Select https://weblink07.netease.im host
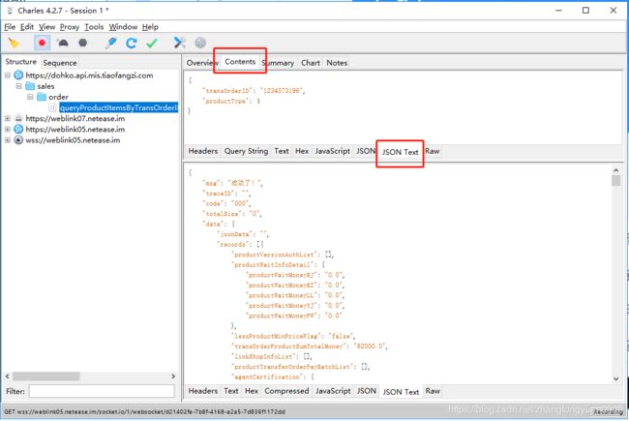Viewport: 629px width, 421px height. coord(75,119)
